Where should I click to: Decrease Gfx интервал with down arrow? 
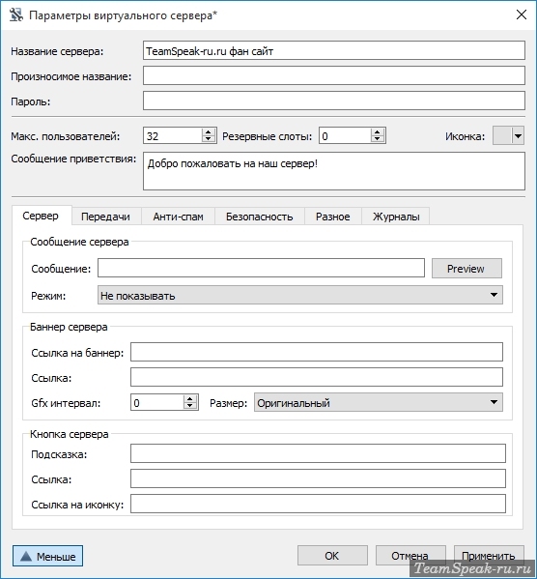[x=189, y=406]
